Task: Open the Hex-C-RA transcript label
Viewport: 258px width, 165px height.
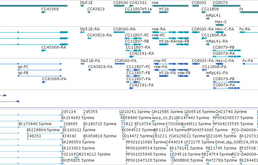Action: click(x=225, y=29)
